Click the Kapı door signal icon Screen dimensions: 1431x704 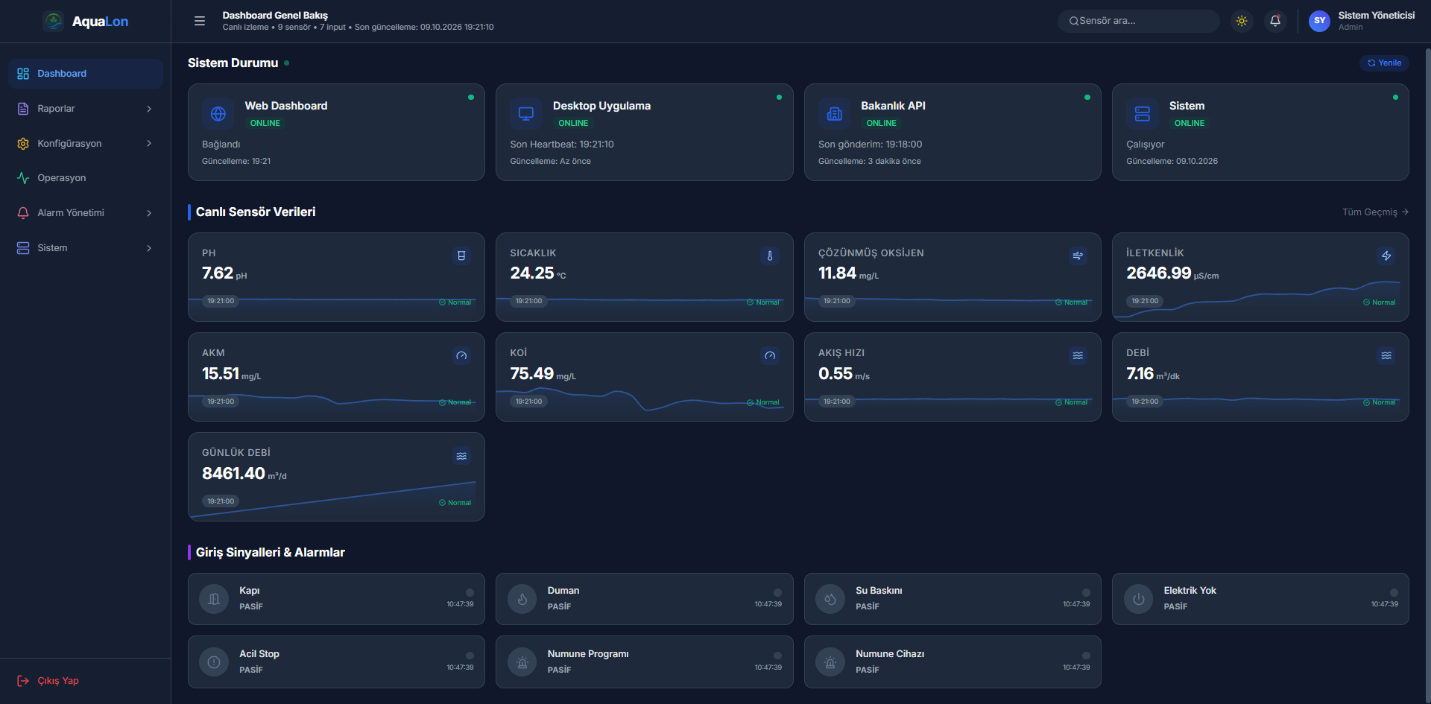[214, 599]
